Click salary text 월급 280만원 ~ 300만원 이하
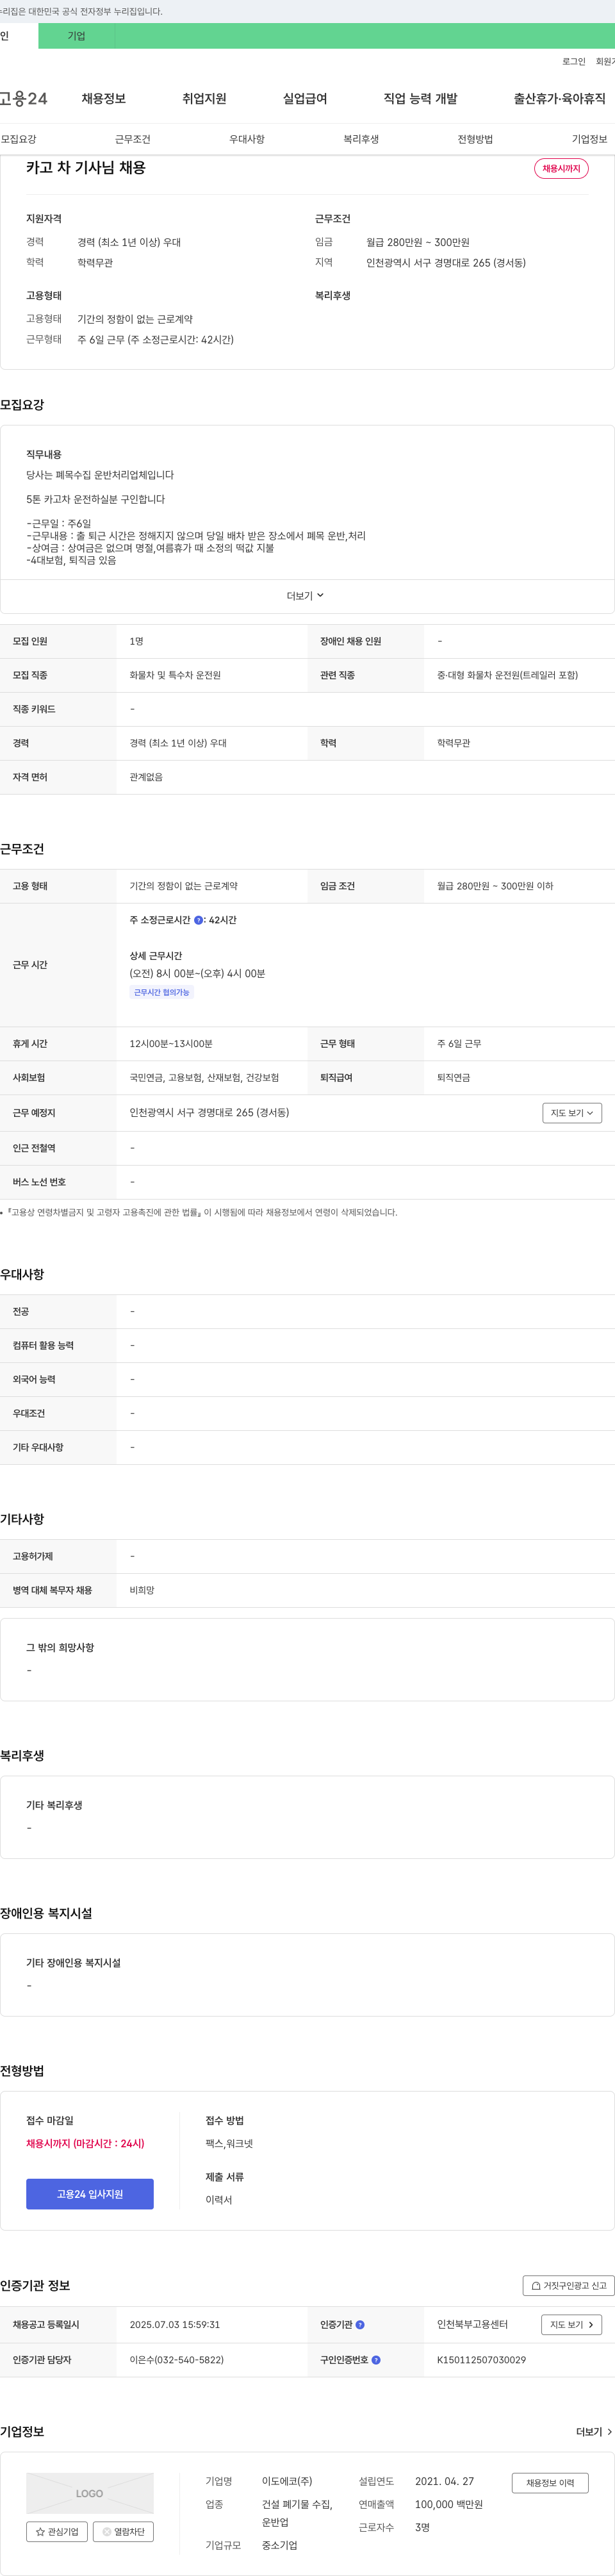Viewport: 615px width, 2576px height. coord(495,886)
